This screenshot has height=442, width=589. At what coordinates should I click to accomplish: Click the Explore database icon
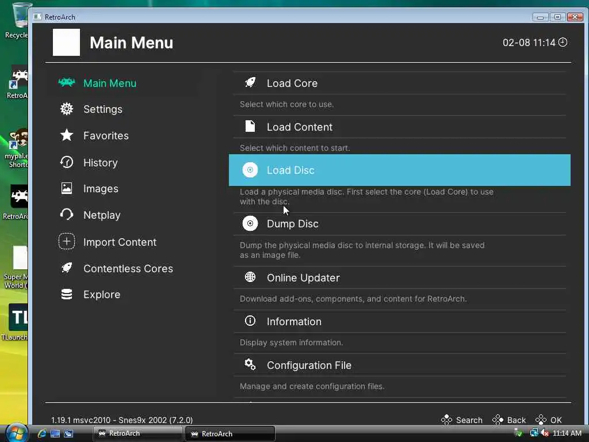pyautogui.click(x=67, y=294)
